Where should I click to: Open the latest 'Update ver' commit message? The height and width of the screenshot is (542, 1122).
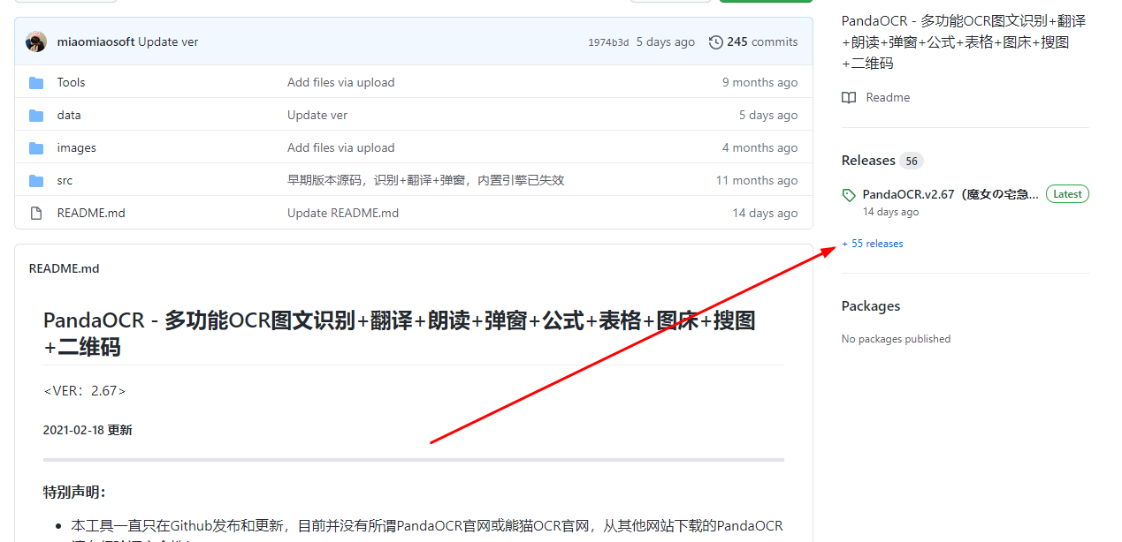click(x=168, y=41)
